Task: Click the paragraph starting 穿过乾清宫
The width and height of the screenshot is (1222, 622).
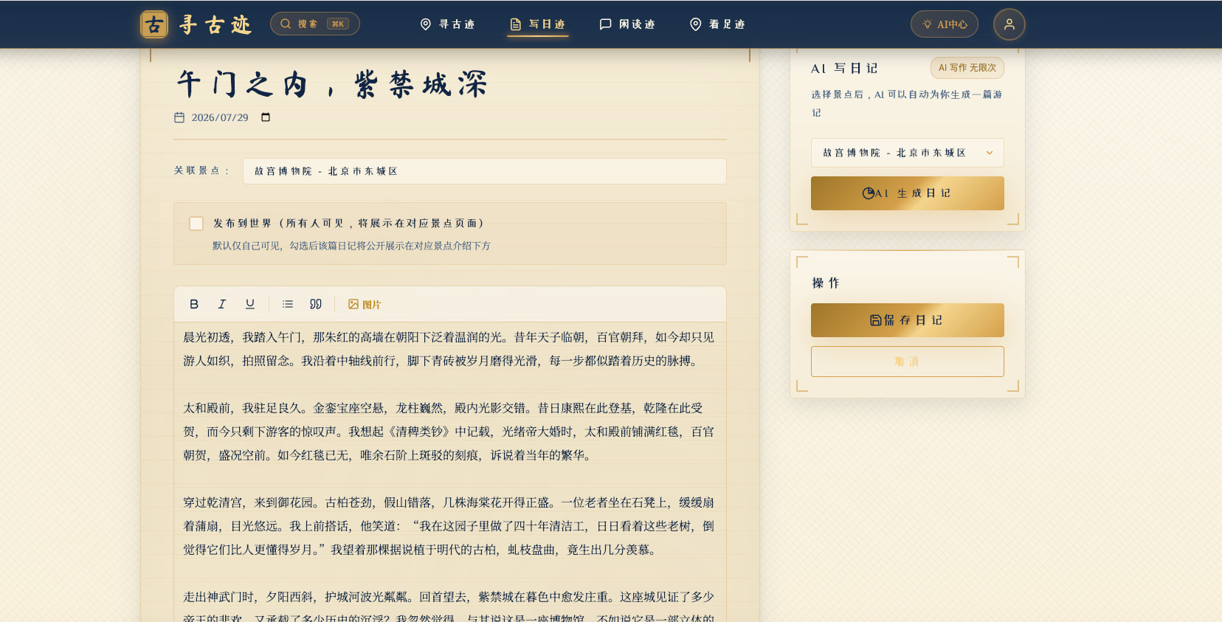Action: [449, 526]
